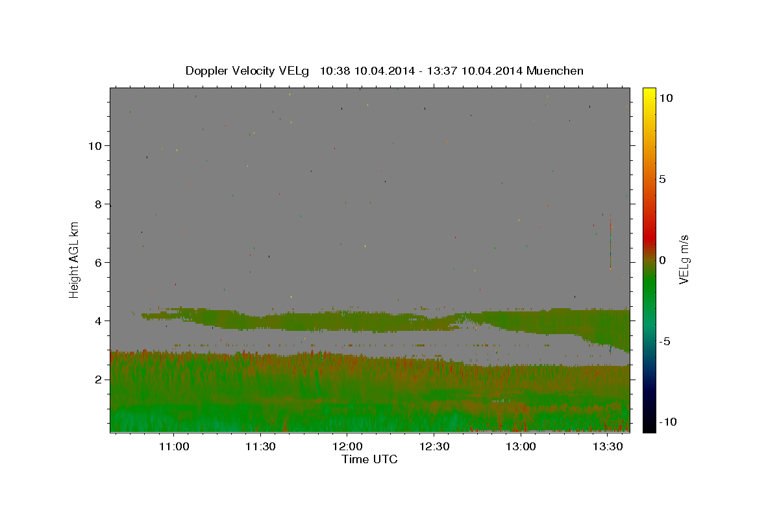Click the height axis tick label 8
Viewport: 779px width, 519px height.
click(97, 204)
